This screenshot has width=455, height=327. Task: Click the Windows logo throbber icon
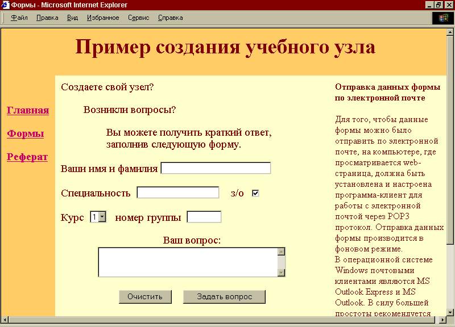coord(443,18)
